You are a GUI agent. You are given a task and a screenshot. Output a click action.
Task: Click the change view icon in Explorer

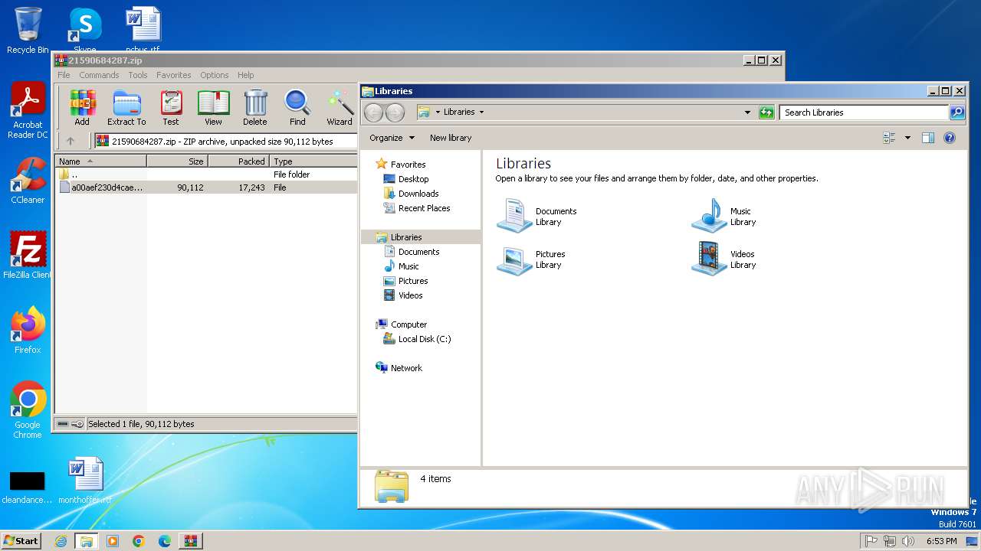pyautogui.click(x=890, y=138)
